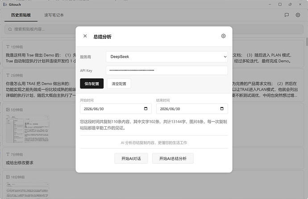308x199 pixels.
Task: Click the image type icon beside 18分钟前
Action: coord(8,177)
